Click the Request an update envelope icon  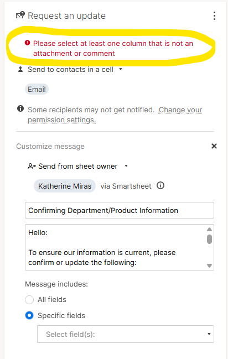point(20,15)
